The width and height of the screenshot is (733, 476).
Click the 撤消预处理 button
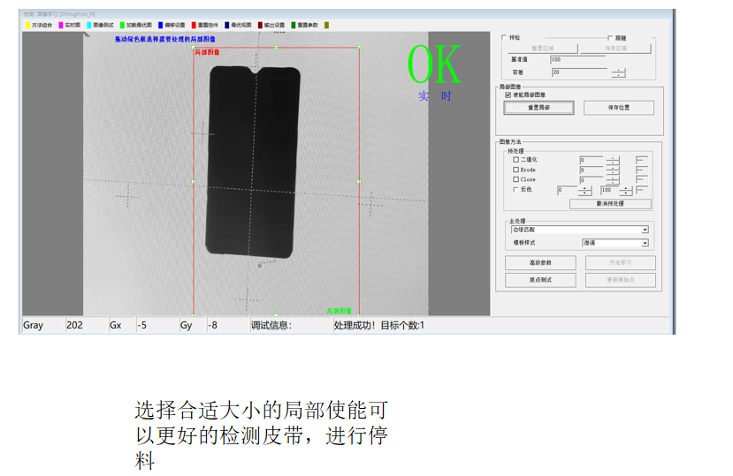tap(610, 204)
